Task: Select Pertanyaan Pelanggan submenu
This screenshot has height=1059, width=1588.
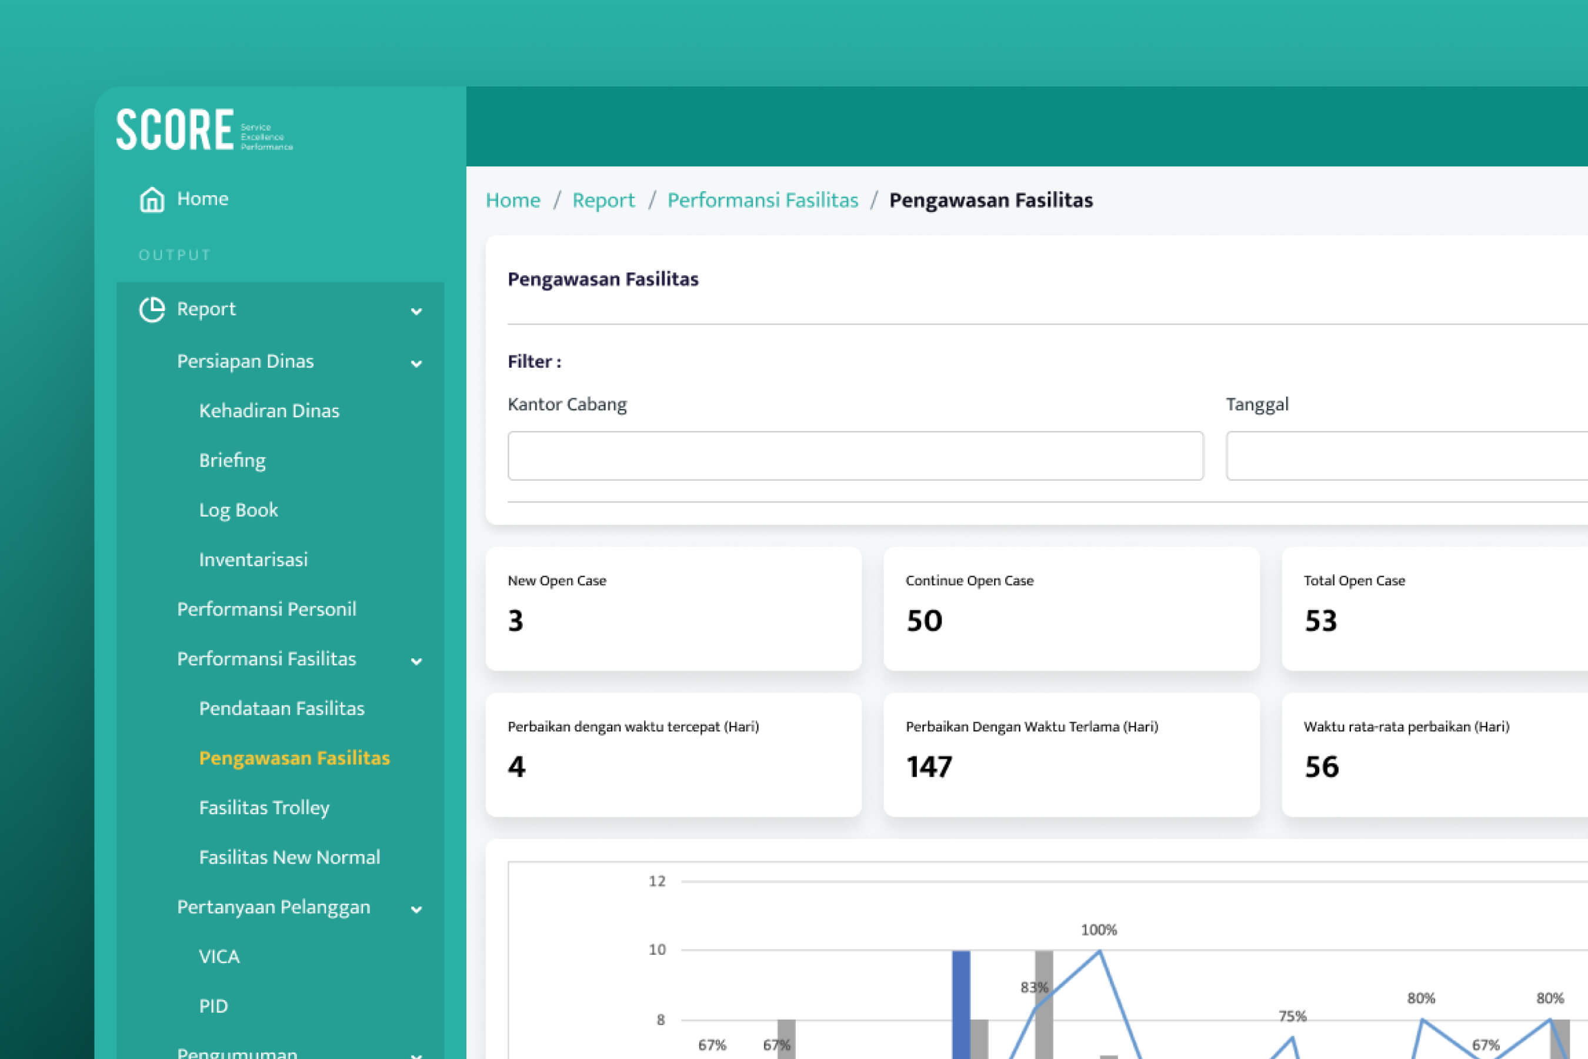Action: [273, 907]
